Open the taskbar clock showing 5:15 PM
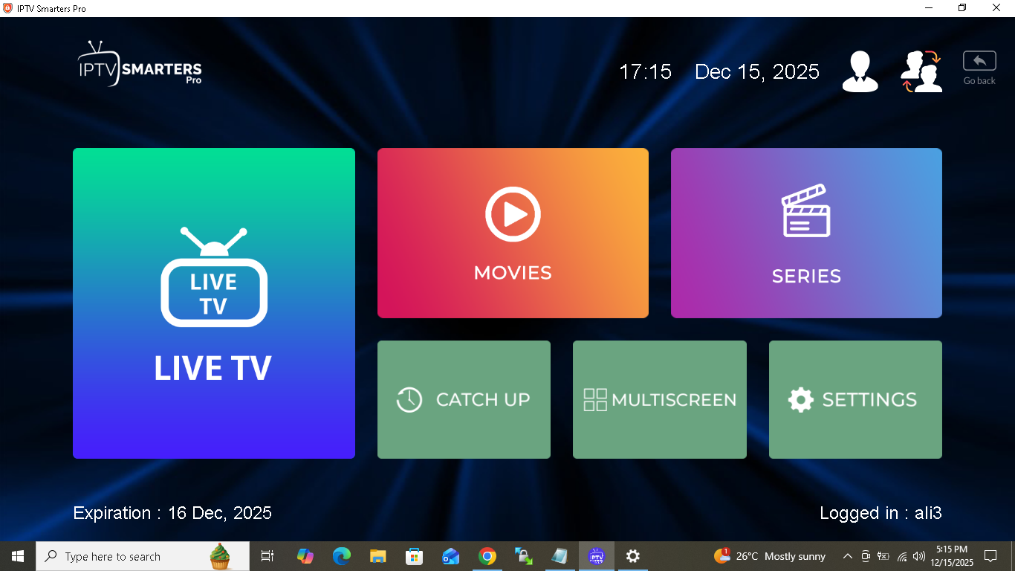The height and width of the screenshot is (571, 1015). [952, 556]
